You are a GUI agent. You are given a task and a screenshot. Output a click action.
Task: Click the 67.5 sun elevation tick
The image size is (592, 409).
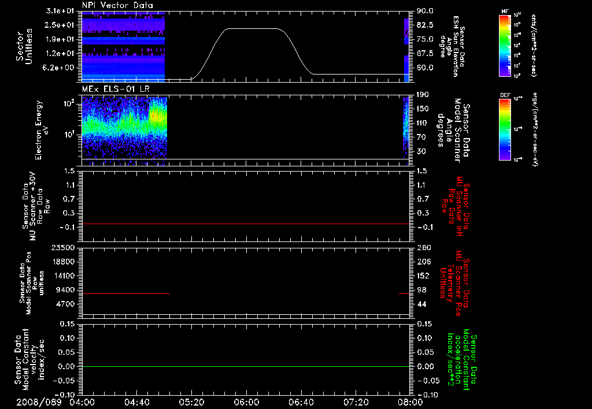coord(425,53)
